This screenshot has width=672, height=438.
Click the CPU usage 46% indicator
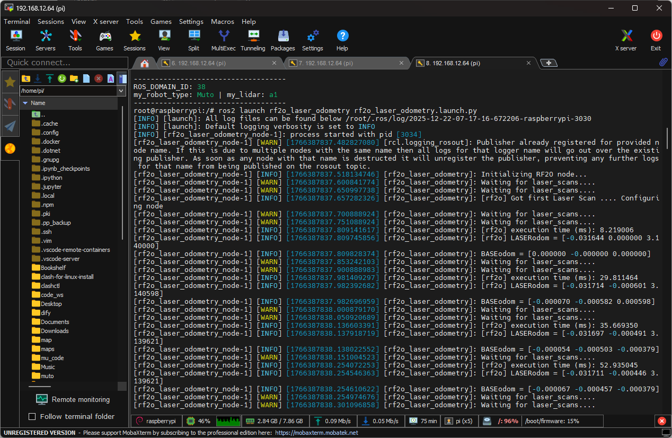pyautogui.click(x=198, y=421)
